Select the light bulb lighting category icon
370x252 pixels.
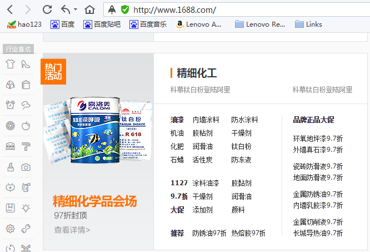click(x=26, y=208)
